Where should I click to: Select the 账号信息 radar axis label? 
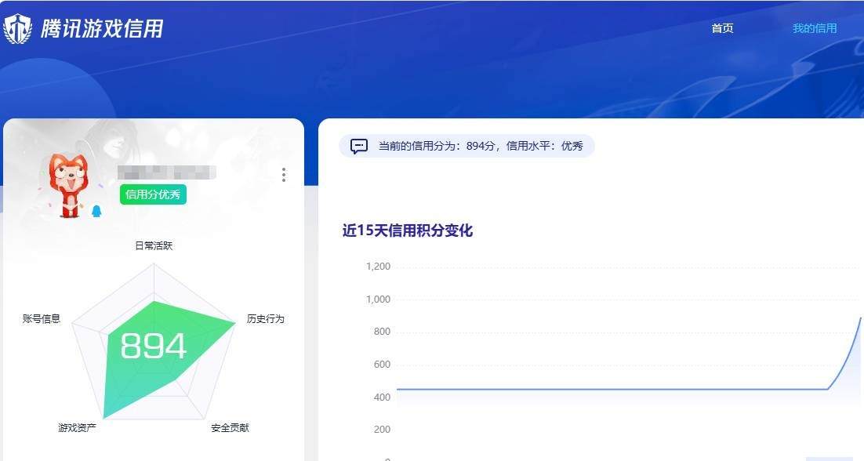point(42,318)
